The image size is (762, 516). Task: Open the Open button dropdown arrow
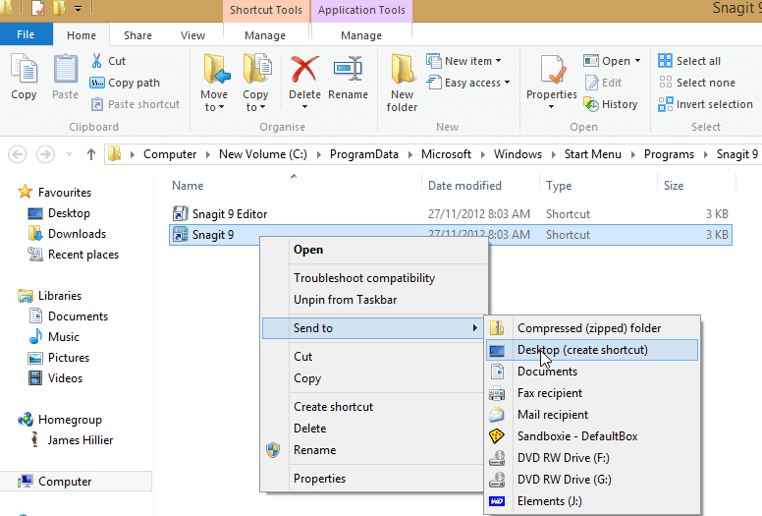637,61
